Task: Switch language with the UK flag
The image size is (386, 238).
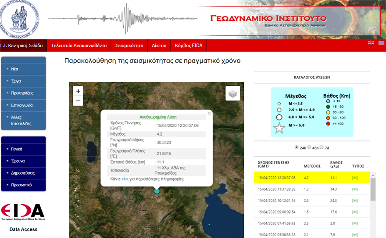Action: click(371, 42)
